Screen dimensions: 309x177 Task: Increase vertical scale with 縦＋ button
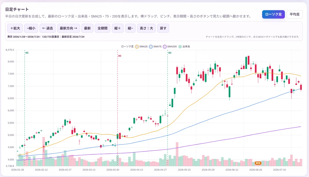[x=118, y=28]
